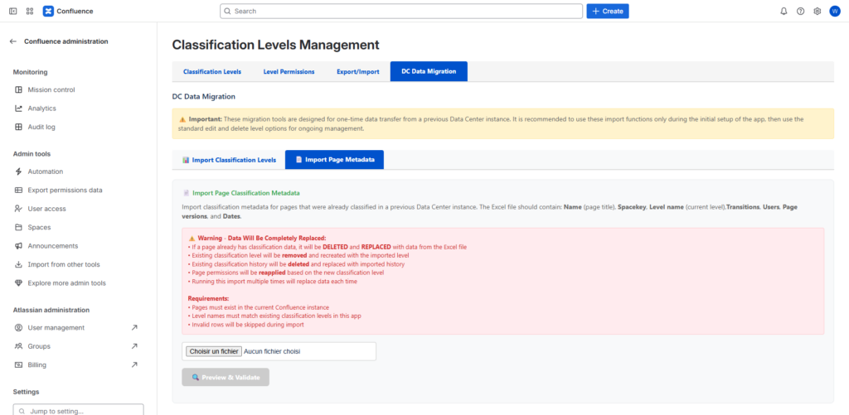Click the Jump to setting search box
This screenshot has width=849, height=415.
point(79,410)
